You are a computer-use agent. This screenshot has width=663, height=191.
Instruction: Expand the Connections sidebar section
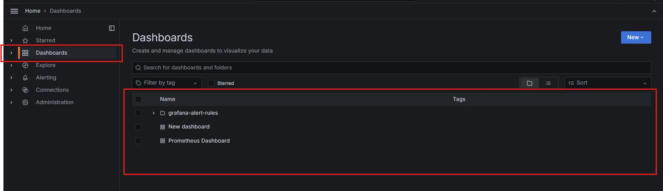pyautogui.click(x=11, y=90)
